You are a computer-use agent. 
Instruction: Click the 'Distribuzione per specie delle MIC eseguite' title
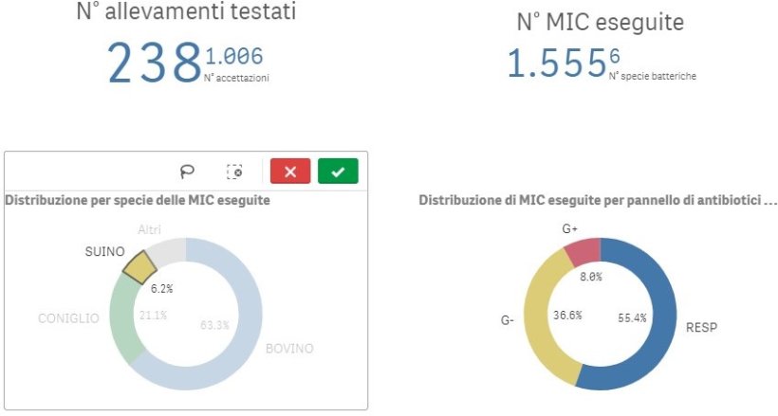[x=138, y=200]
